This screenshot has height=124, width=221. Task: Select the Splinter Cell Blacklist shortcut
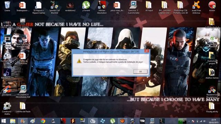[55, 8]
